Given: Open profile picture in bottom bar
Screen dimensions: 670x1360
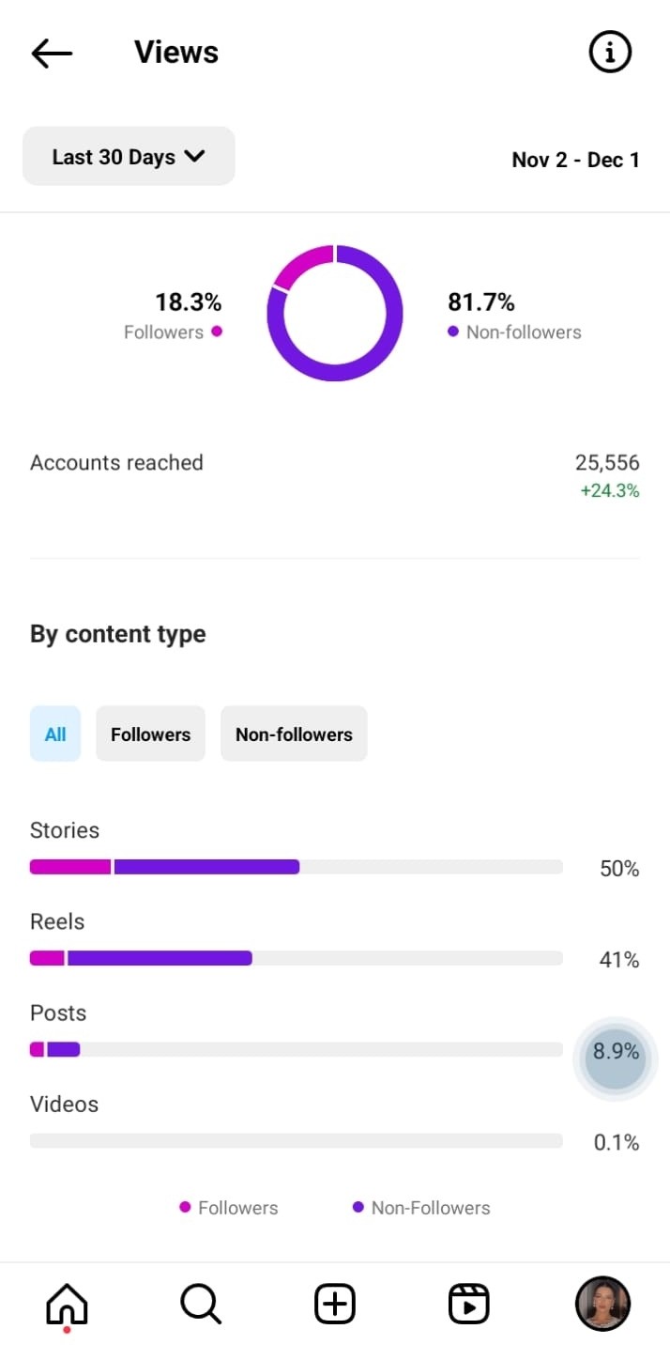Looking at the screenshot, I should 602,1305.
